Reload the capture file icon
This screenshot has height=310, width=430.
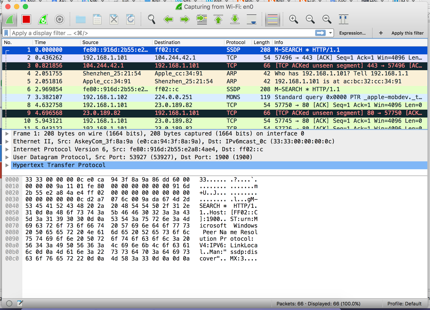coord(131,19)
